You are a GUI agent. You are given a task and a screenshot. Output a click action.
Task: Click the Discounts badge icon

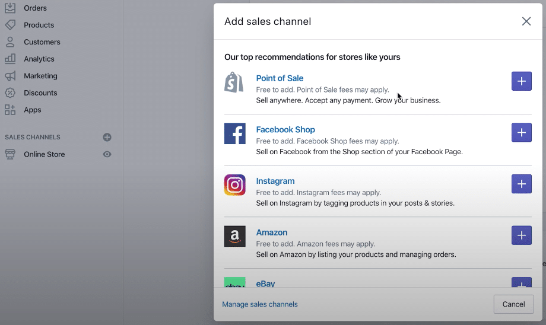pyautogui.click(x=10, y=93)
